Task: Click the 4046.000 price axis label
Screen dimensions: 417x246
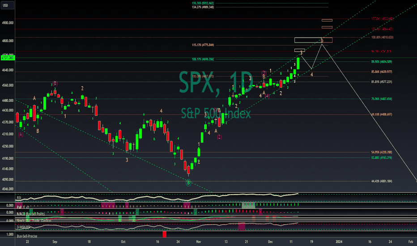Action: coord(8,189)
